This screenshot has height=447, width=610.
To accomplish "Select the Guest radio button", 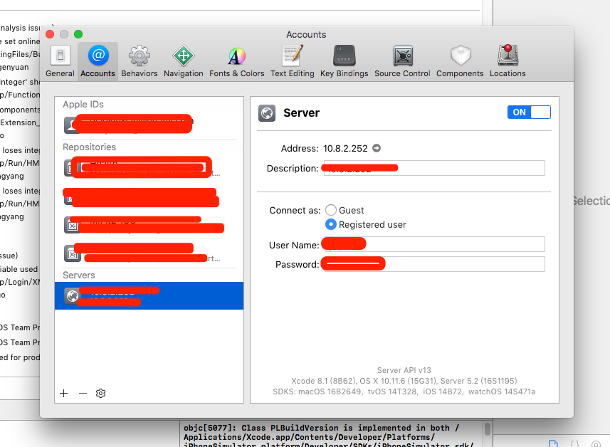I will point(331,210).
